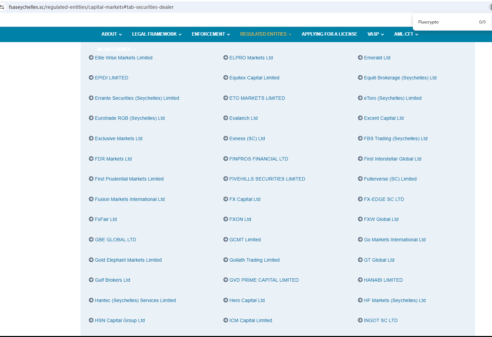The width and height of the screenshot is (492, 337).
Task: Click the arrow icon beside Elite Wise Markets Limited
Action: click(91, 58)
